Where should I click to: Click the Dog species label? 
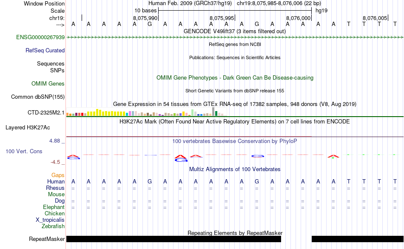(60, 201)
